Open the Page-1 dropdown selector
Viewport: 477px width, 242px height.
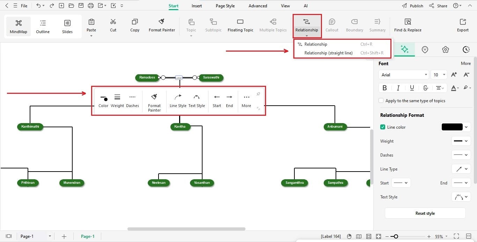point(35,236)
